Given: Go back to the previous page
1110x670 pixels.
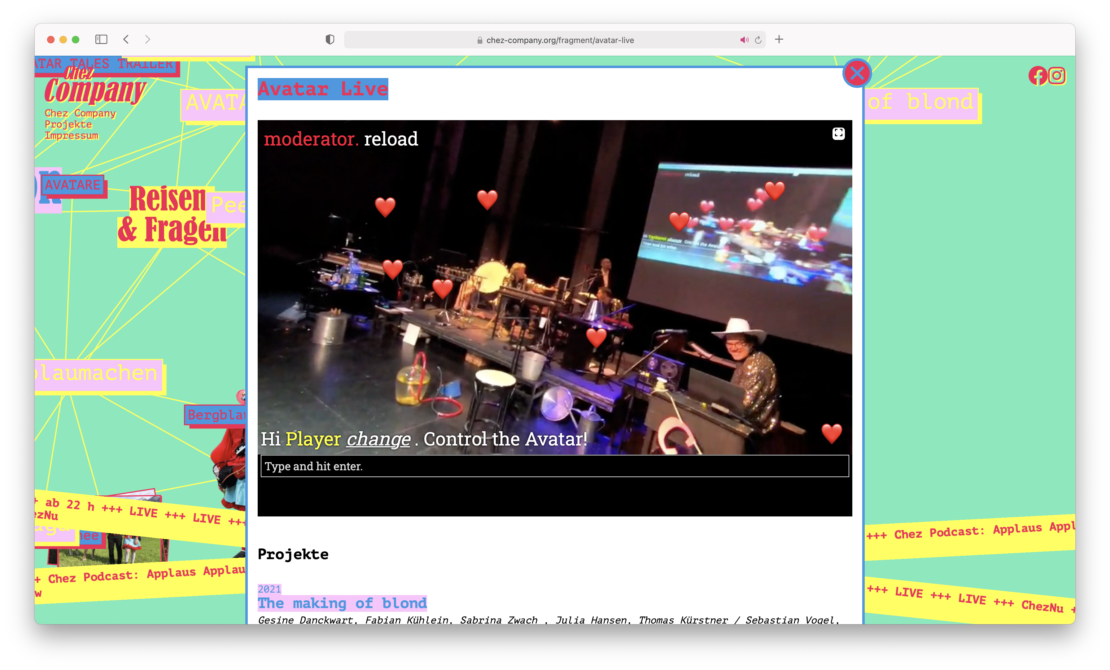Looking at the screenshot, I should 126,40.
